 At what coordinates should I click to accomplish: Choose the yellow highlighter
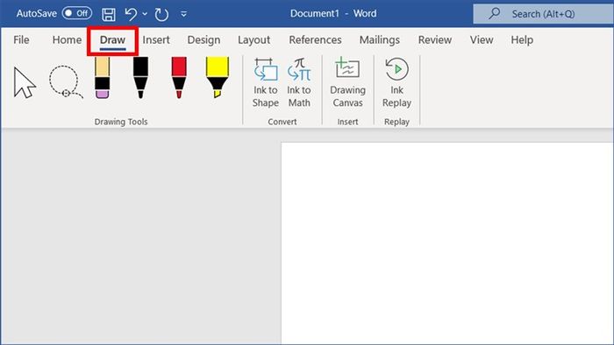218,77
